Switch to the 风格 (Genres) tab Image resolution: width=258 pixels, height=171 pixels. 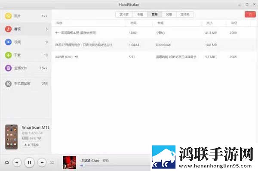click(169, 15)
